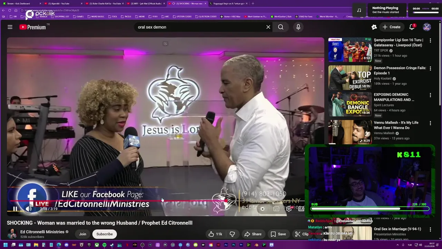This screenshot has width=442, height=249.
Task: Open Adobe Photoshop from the taskbar
Action: (x=233, y=245)
